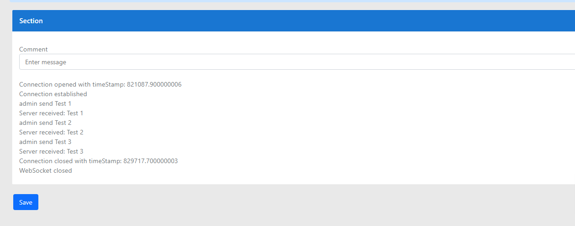
Task: Click the WebSocket closed log line
Action: tap(46, 171)
